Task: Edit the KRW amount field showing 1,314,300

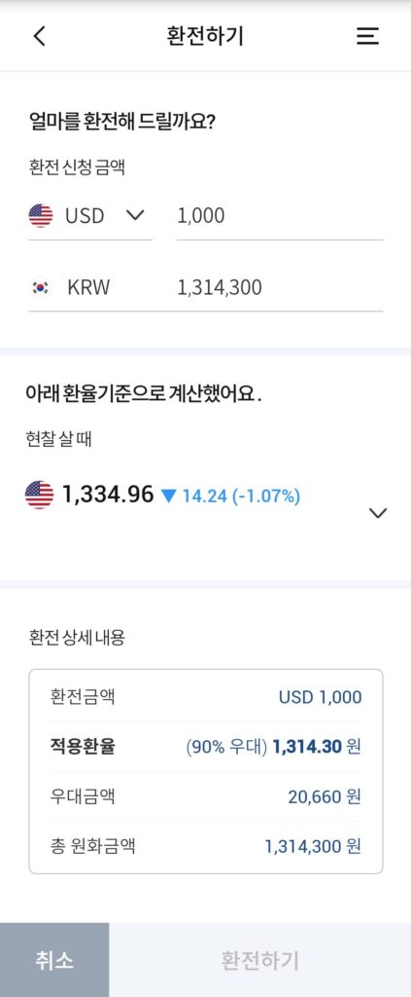Action: [x=280, y=287]
